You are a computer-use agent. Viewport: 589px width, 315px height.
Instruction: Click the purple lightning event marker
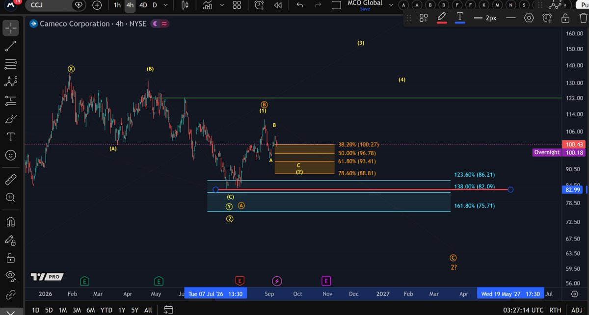click(x=277, y=281)
